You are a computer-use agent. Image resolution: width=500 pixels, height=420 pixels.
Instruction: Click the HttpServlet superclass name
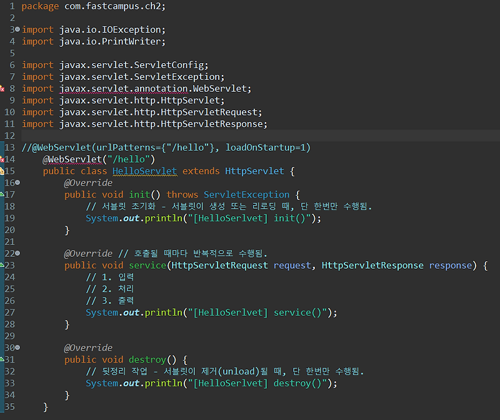point(254,171)
